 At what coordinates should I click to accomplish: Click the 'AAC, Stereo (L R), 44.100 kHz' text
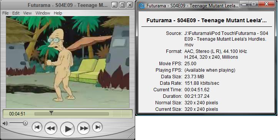[216, 51]
